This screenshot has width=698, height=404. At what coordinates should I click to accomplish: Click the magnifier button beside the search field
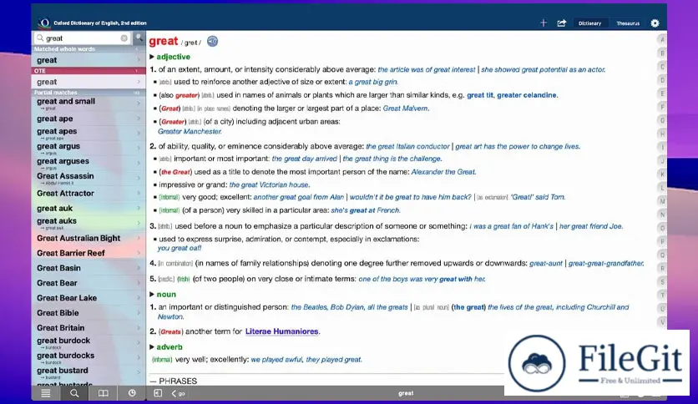click(139, 38)
